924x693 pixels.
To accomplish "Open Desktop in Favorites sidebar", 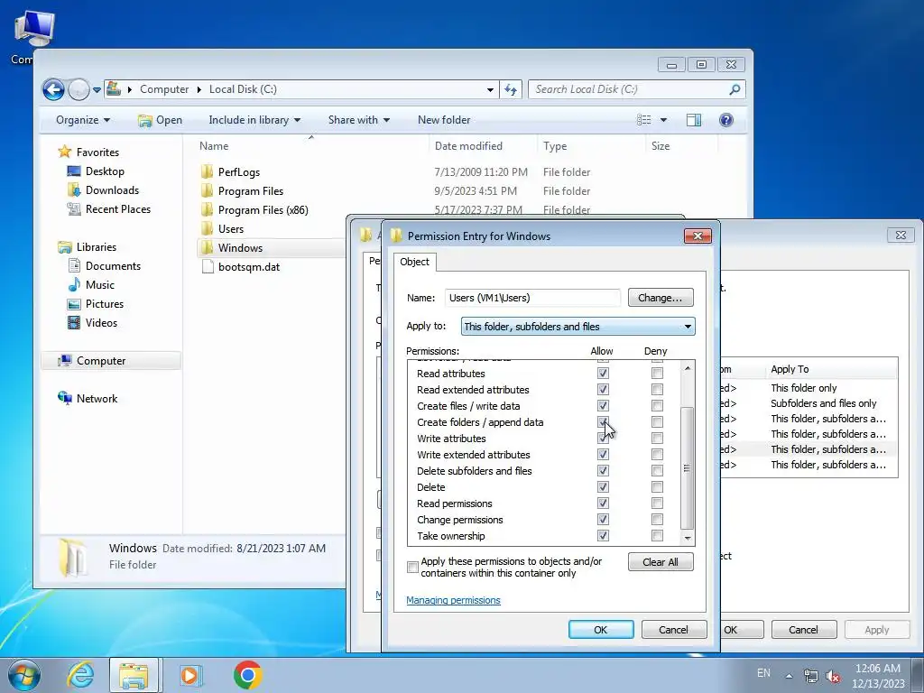I will click(105, 171).
